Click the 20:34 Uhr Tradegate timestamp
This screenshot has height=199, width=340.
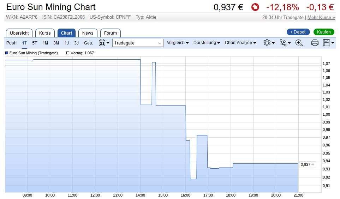click(x=283, y=17)
